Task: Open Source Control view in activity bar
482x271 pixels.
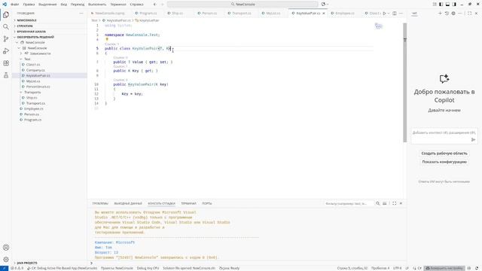Action: pyautogui.click(x=6, y=39)
